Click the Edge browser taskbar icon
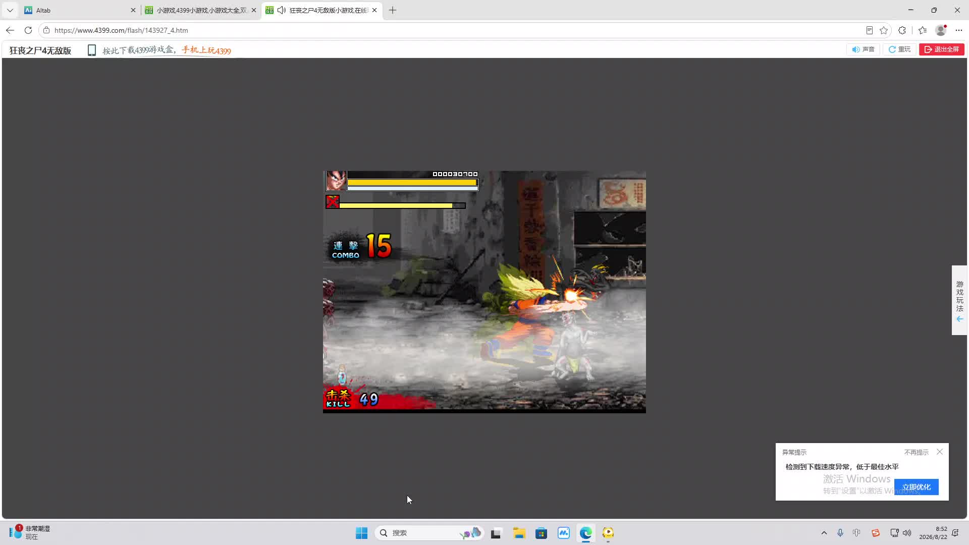This screenshot has height=545, width=969. 585,533
